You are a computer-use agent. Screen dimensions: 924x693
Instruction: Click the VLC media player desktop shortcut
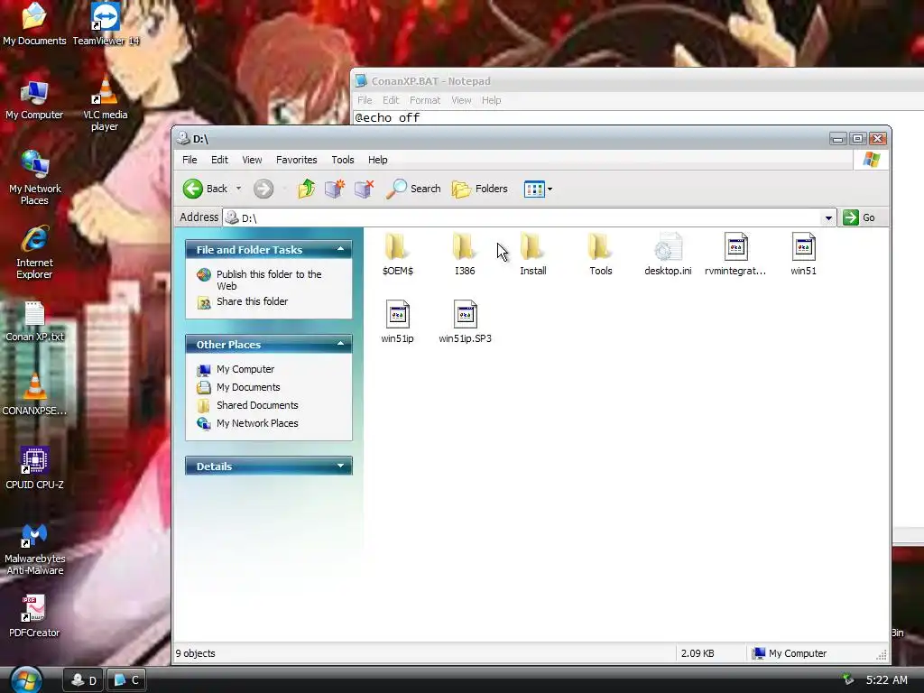pos(105,104)
